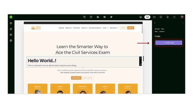Viewport: 193px width, 108px height.
Task: Select the second instructor card
Action: tap(60, 89)
